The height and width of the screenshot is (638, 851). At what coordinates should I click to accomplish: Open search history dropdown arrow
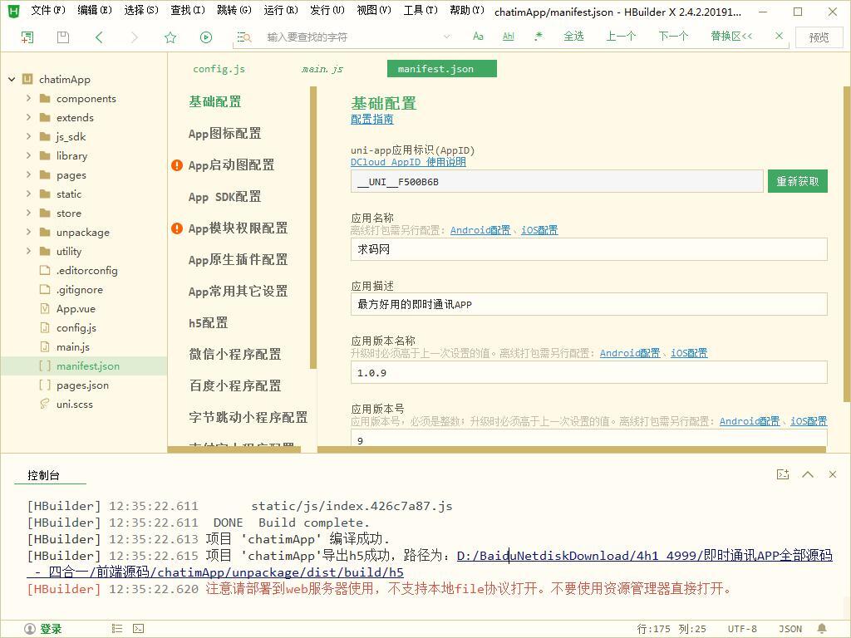pyautogui.click(x=447, y=37)
